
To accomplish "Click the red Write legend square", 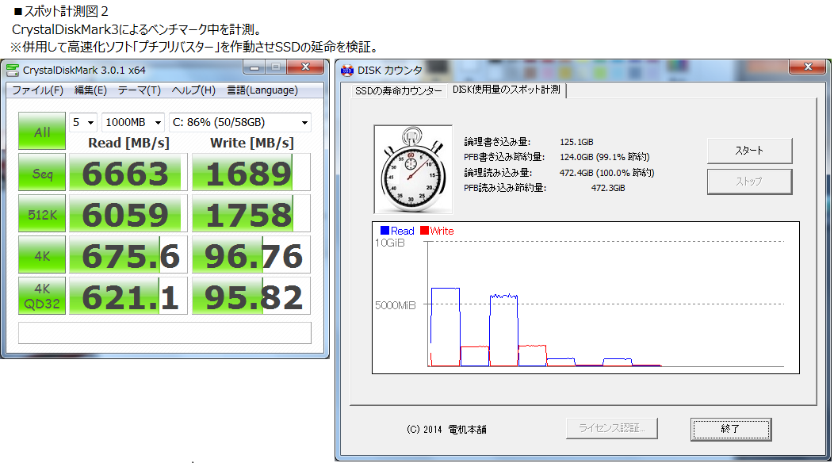I will click(424, 231).
